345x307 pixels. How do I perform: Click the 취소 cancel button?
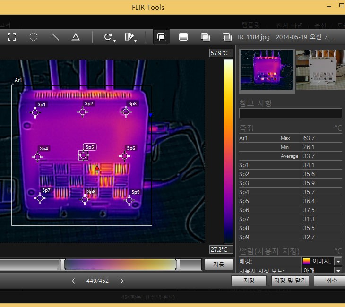[x=330, y=281]
